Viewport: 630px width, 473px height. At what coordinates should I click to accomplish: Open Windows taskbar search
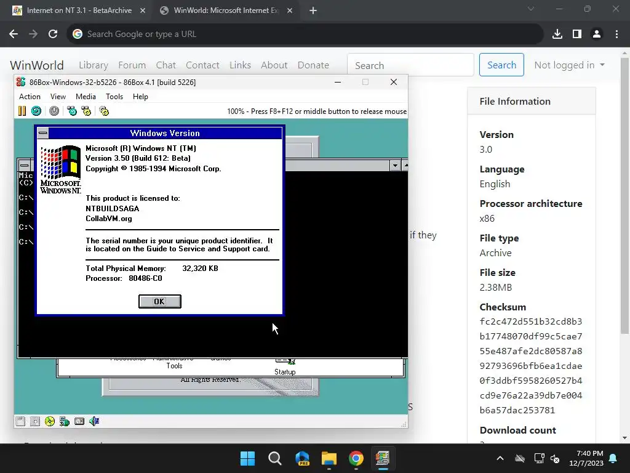click(x=275, y=458)
